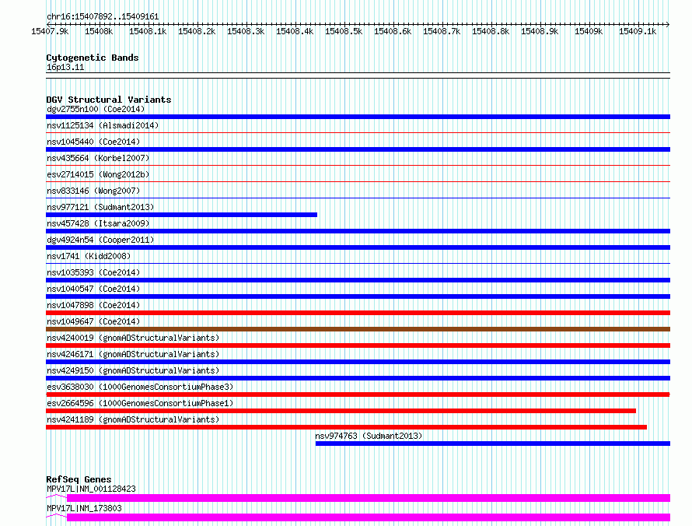This screenshot has height=526, width=692.
Task: Click the short blue bar under nsv977121
Action: 181,215
